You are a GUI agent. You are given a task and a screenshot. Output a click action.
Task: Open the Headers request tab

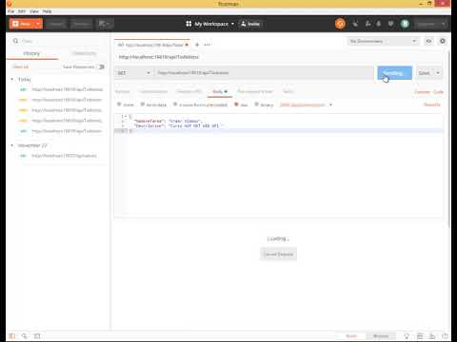(189, 91)
